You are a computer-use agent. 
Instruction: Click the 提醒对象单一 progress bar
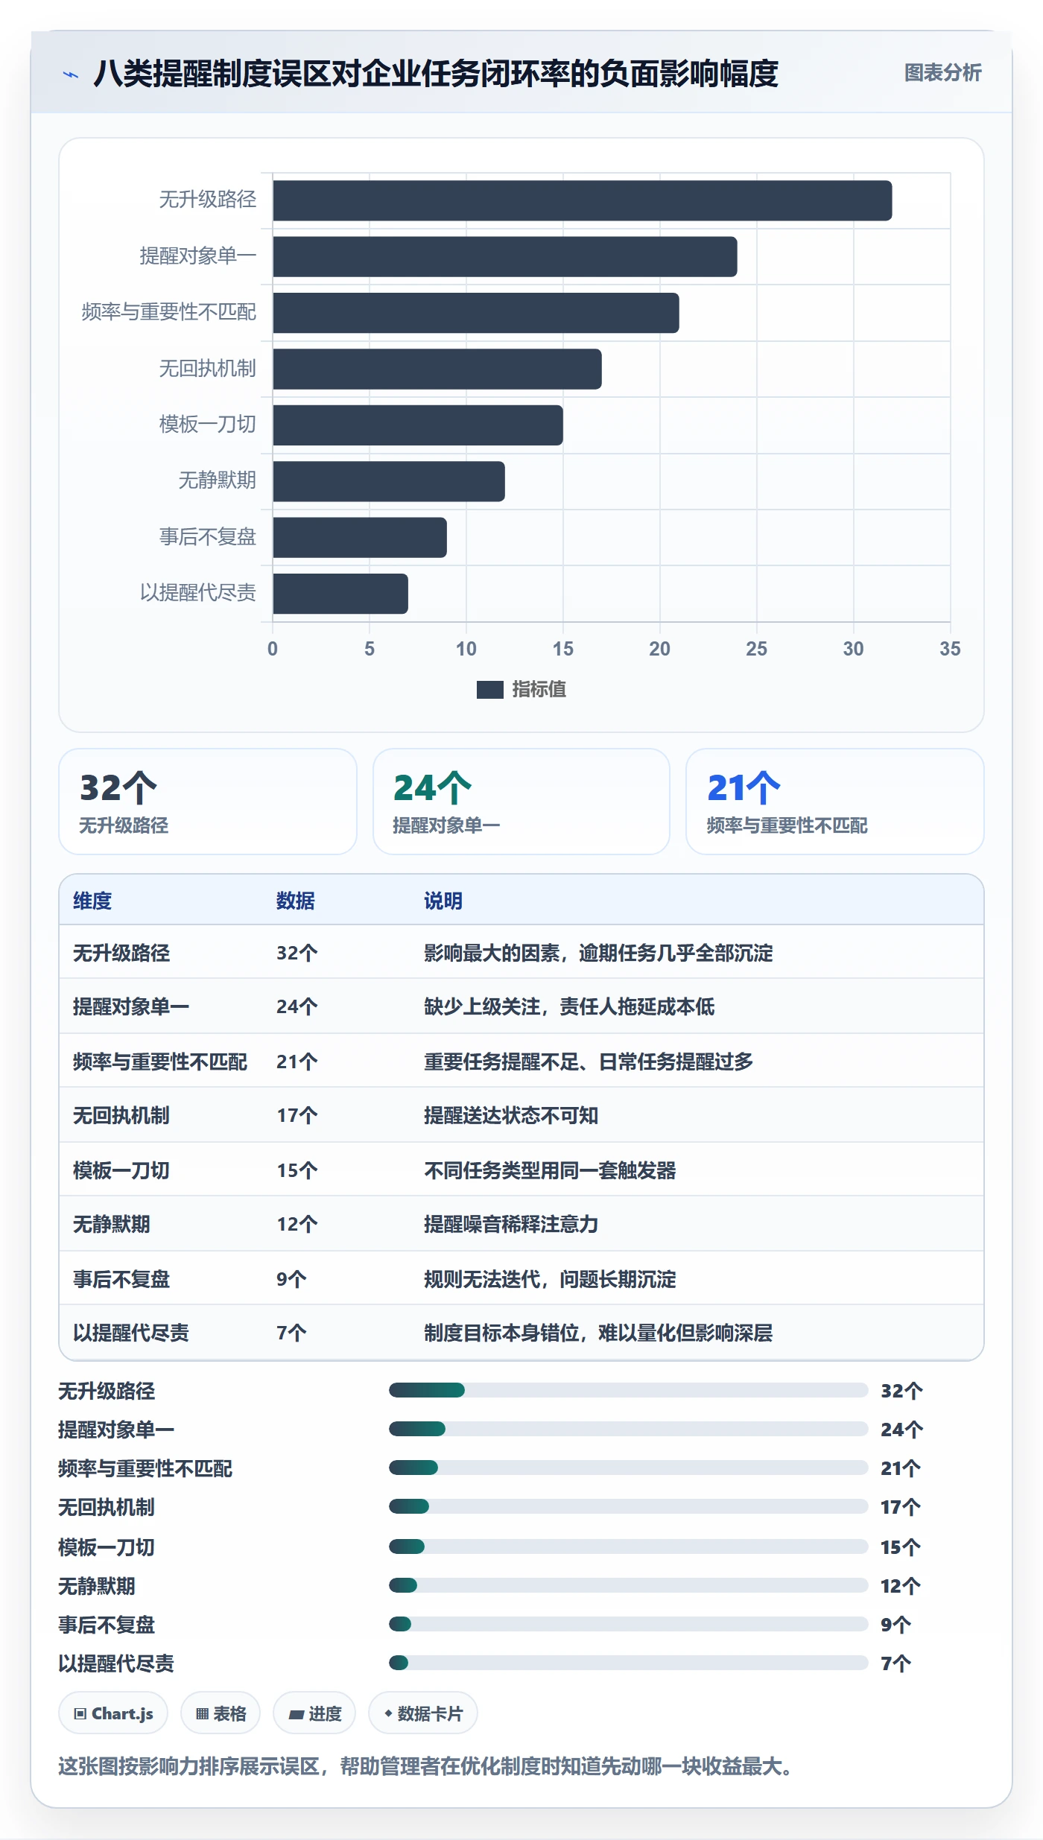pos(628,1429)
